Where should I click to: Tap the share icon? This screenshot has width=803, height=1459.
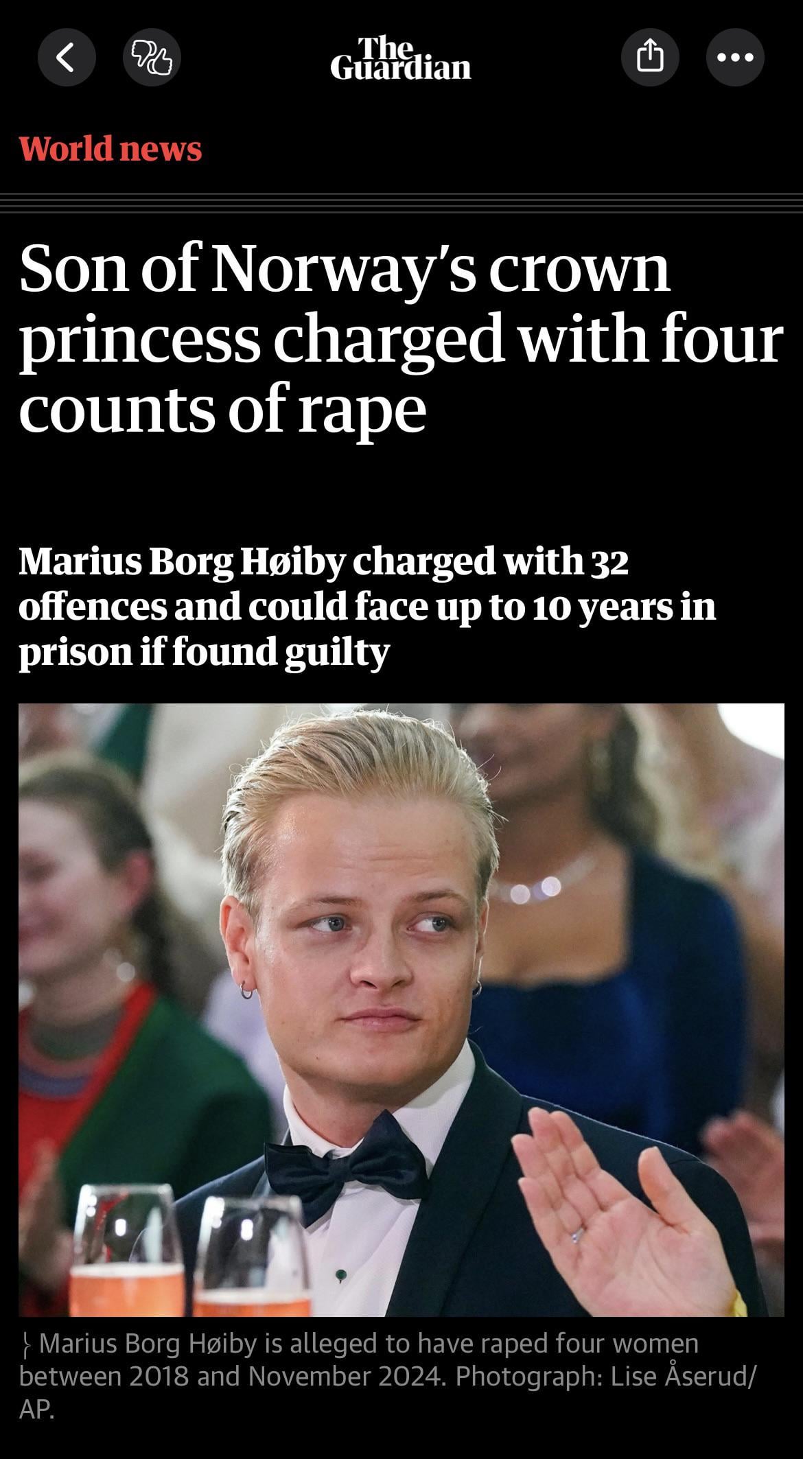click(650, 58)
